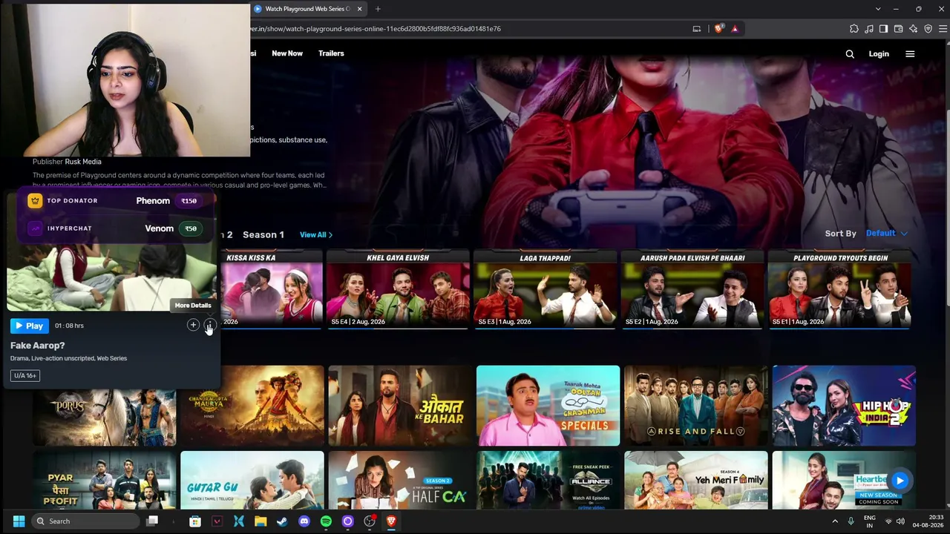This screenshot has height=534, width=950.
Task: Open Steam from the taskbar
Action: tap(282, 521)
